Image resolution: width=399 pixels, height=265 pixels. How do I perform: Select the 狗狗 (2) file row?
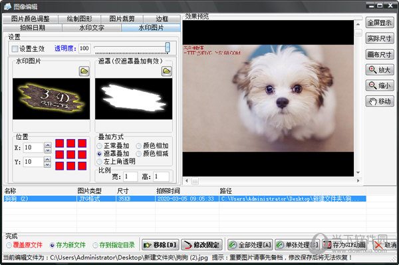tap(185, 198)
